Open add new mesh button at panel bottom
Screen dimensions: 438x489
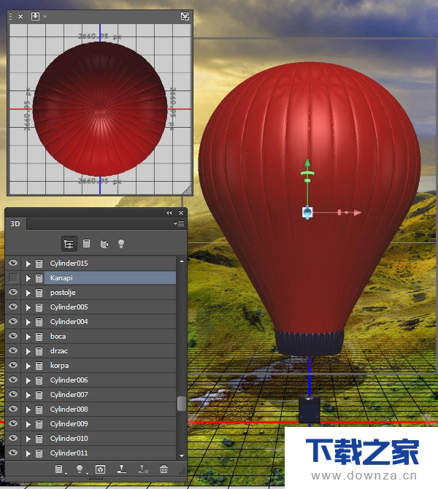59,469
